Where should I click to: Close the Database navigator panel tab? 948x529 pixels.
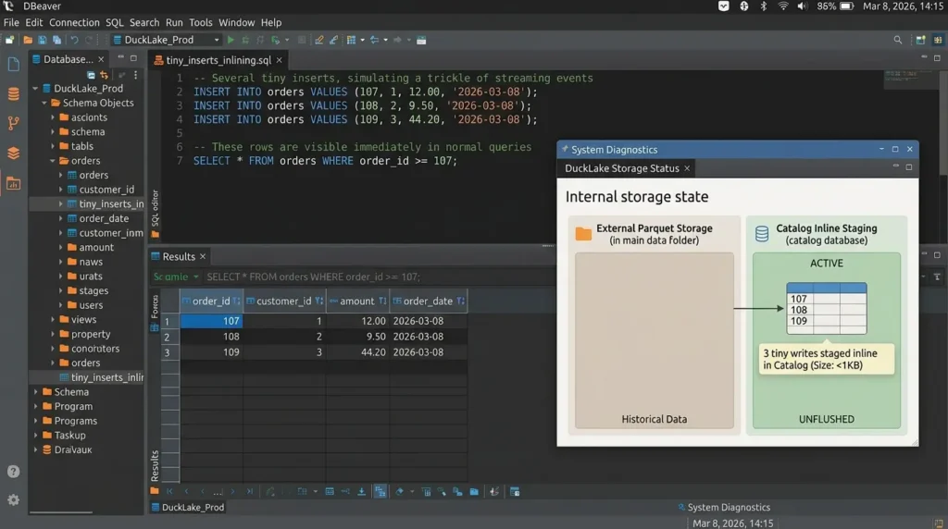pyautogui.click(x=101, y=59)
